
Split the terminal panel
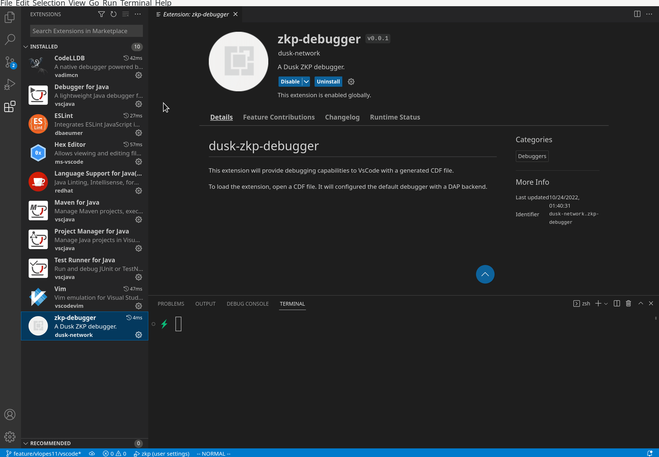617,303
